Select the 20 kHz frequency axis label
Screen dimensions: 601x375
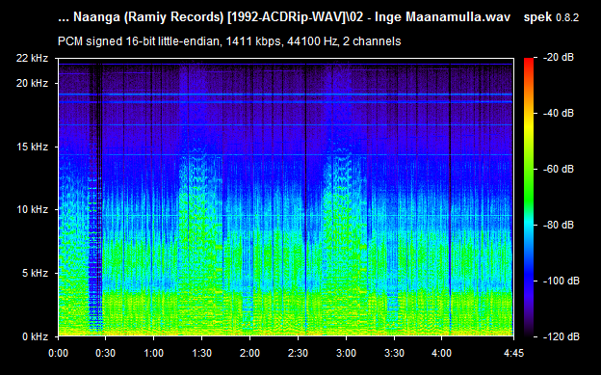(32, 83)
